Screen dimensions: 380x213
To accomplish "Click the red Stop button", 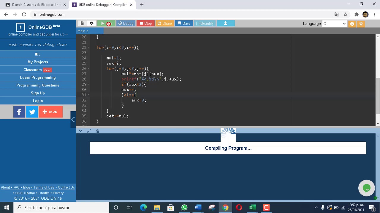I will pyautogui.click(x=146, y=23).
